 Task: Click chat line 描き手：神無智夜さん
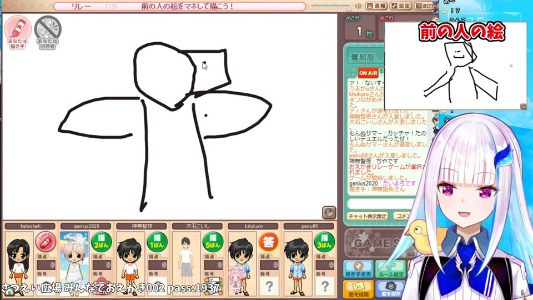(377, 189)
